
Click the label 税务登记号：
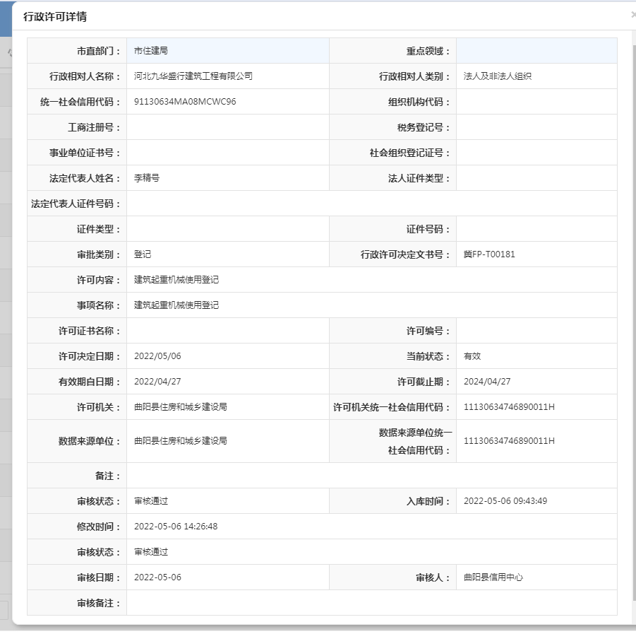click(424, 127)
